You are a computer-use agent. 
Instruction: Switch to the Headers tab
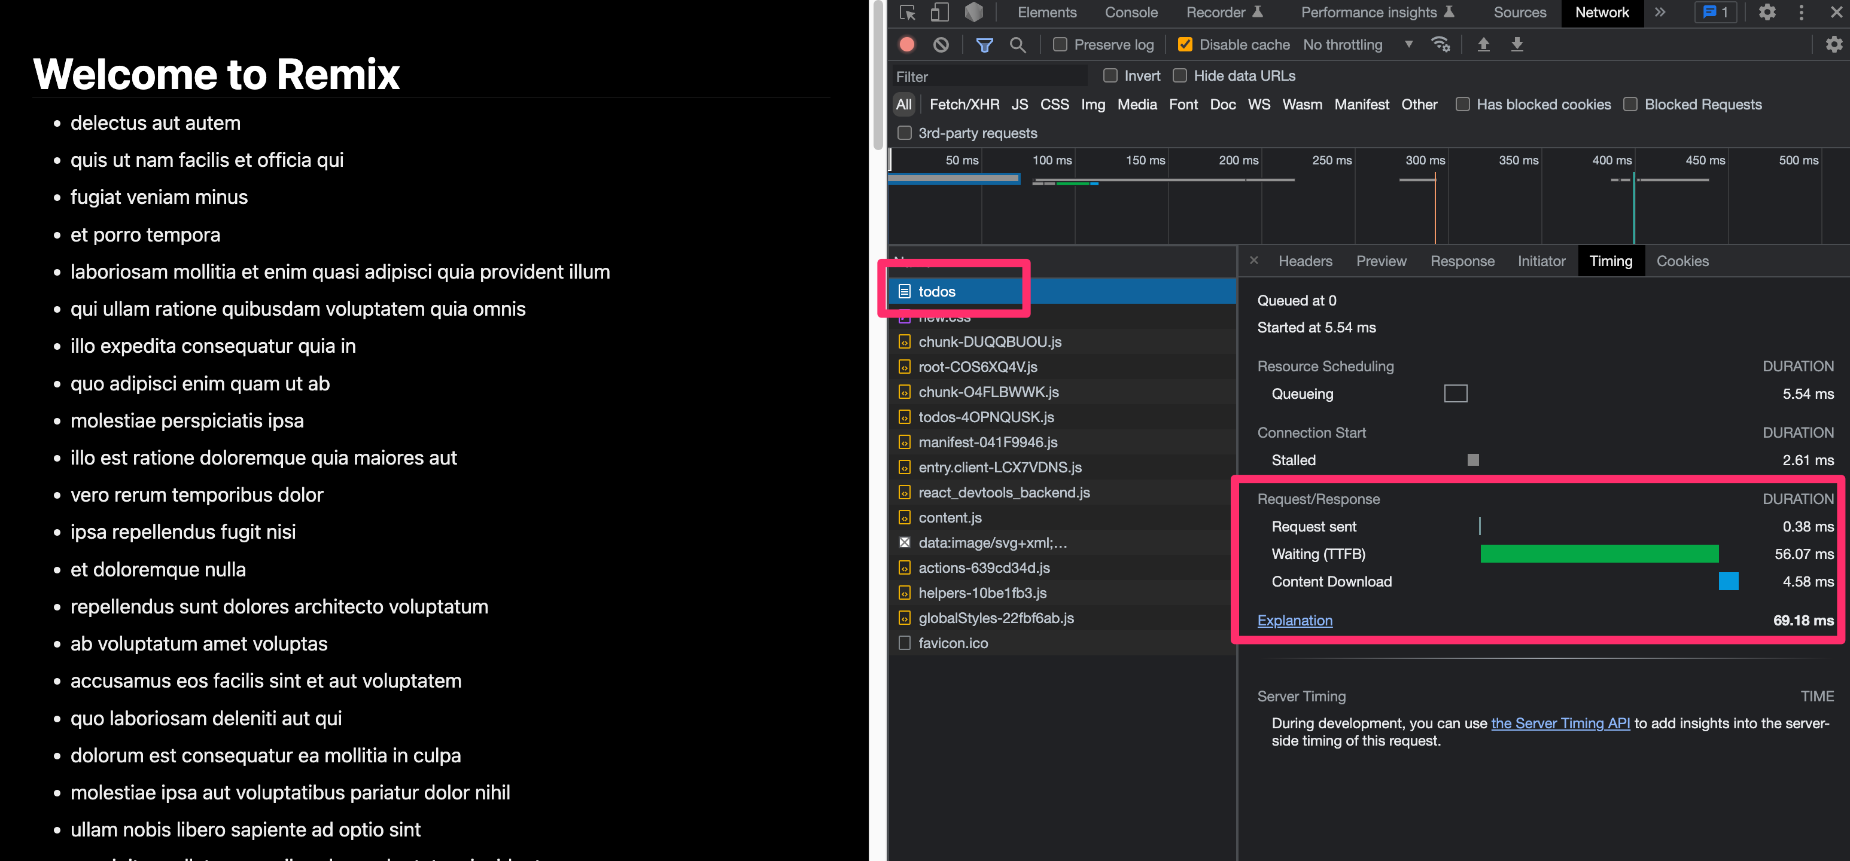[x=1305, y=261]
